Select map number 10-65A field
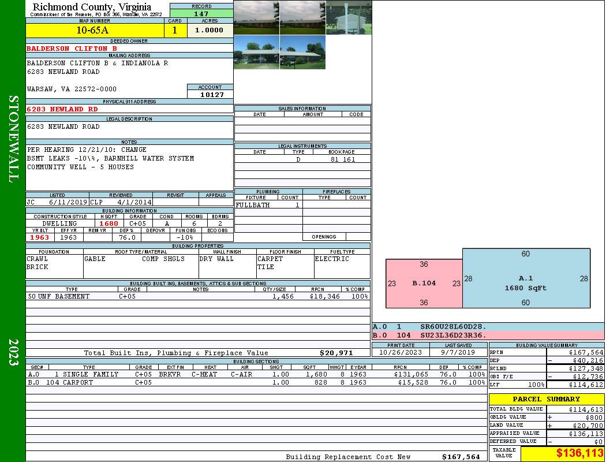Screen dimensions: 606x462 point(95,30)
